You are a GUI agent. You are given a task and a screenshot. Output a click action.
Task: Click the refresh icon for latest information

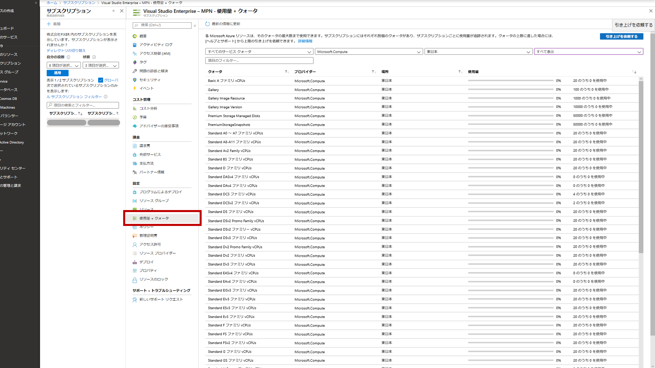click(207, 24)
